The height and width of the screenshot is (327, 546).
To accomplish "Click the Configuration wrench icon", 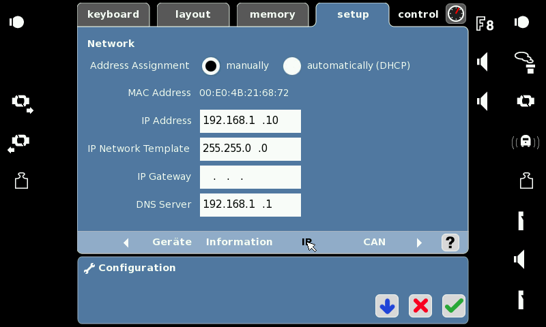I will point(89,268).
